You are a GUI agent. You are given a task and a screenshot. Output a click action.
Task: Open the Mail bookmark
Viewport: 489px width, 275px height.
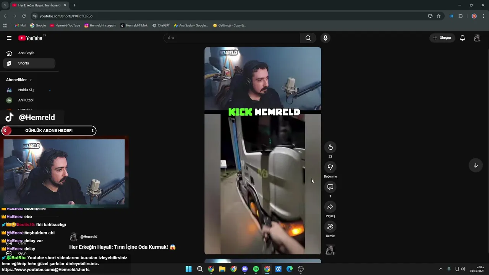(20, 26)
